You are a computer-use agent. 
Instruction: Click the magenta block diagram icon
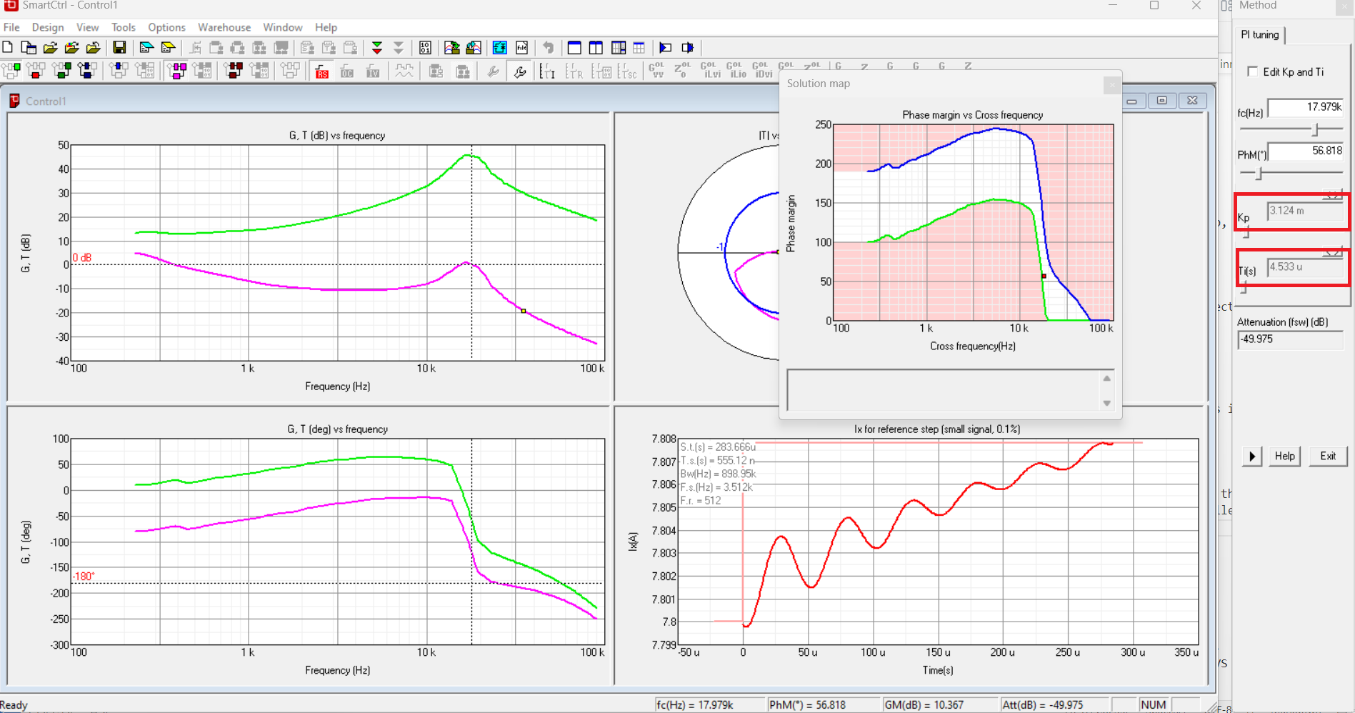point(176,71)
